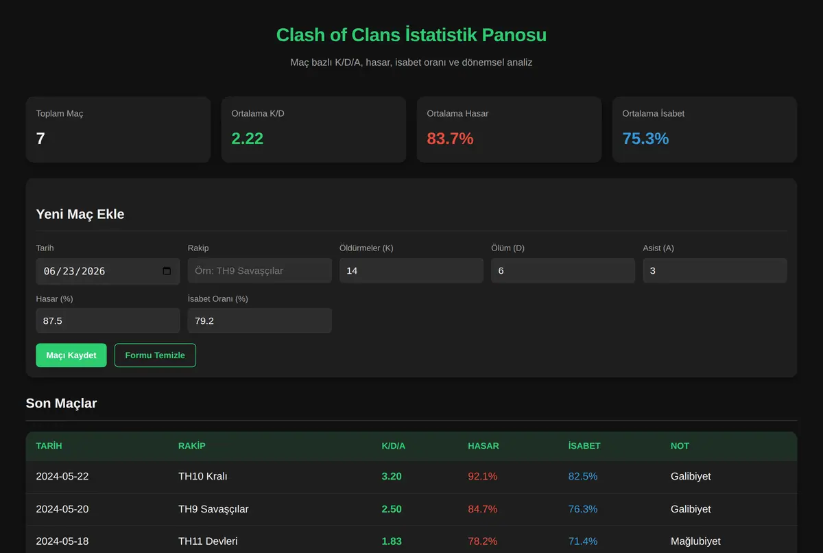Click the TH11 Devleri opponent cell
Screen dimensions: 823x553
click(208, 541)
